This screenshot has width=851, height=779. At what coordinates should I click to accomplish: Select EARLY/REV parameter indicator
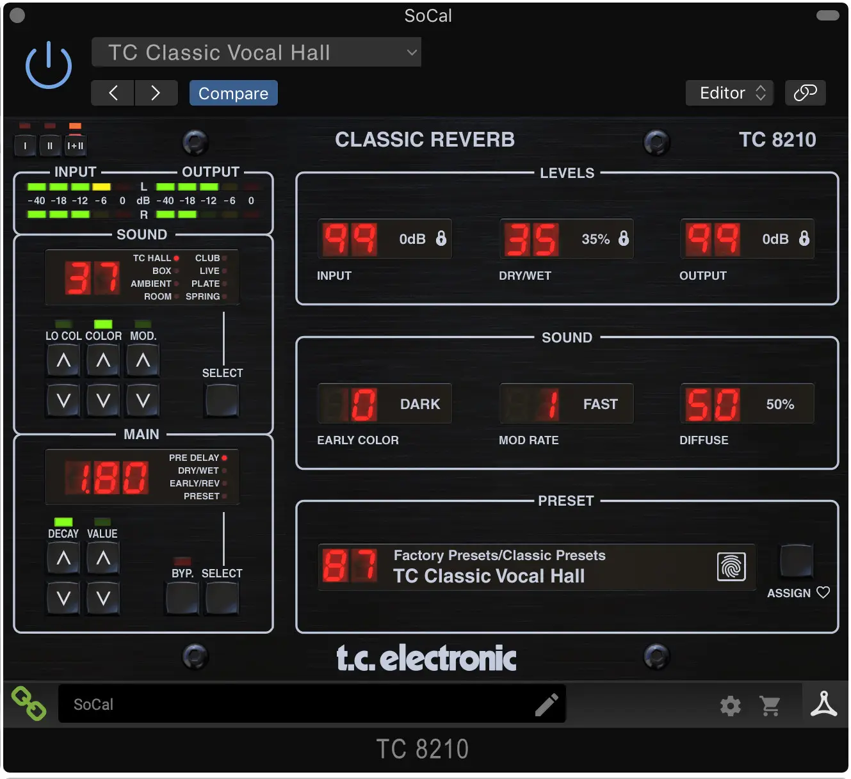coord(199,483)
